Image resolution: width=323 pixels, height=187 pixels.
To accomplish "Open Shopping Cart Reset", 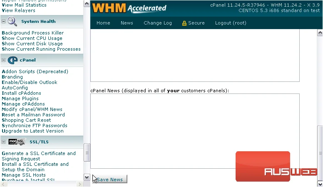I will [x=26, y=120].
